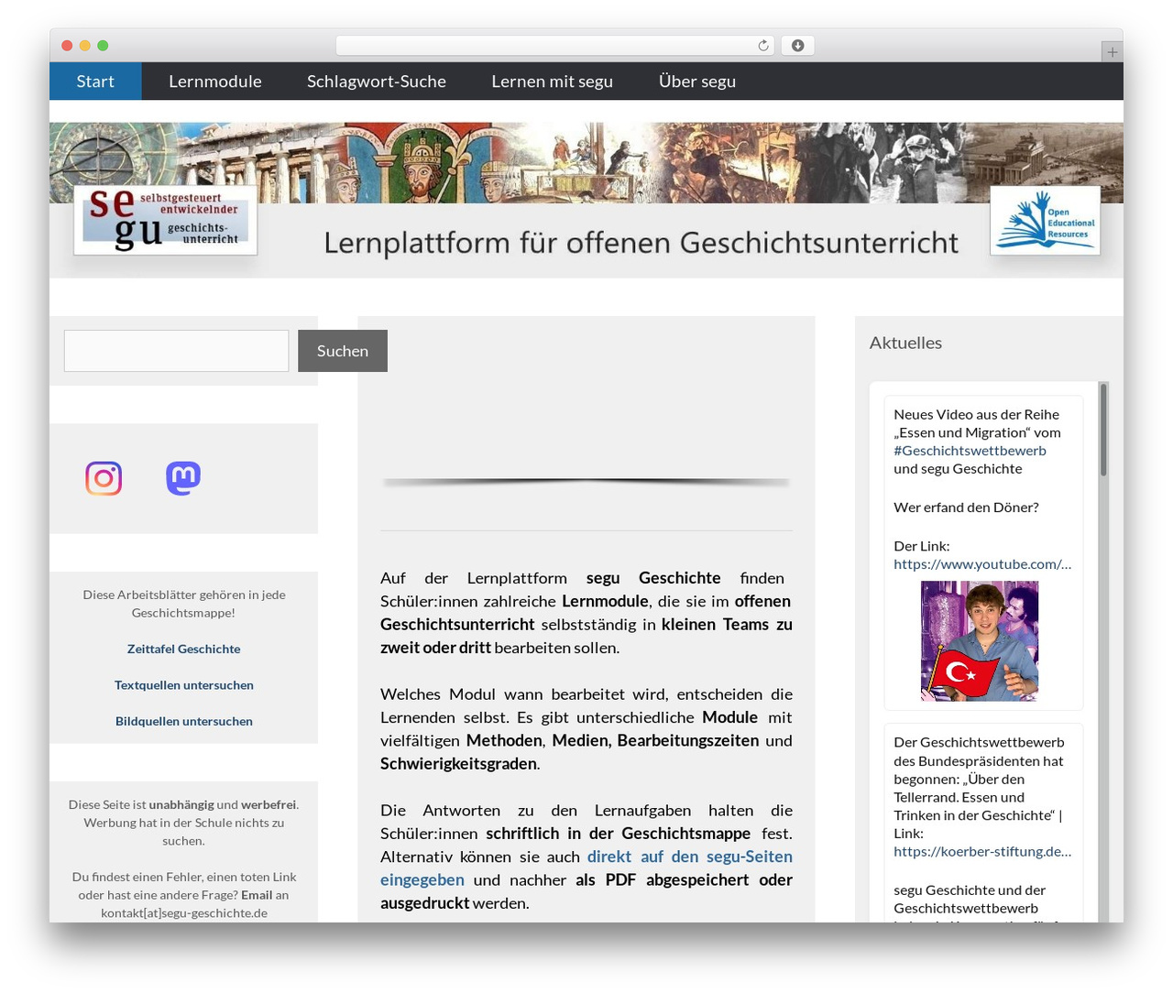Open the Mastodon profile icon
Image resolution: width=1173 pixels, height=993 pixels.
point(183,478)
